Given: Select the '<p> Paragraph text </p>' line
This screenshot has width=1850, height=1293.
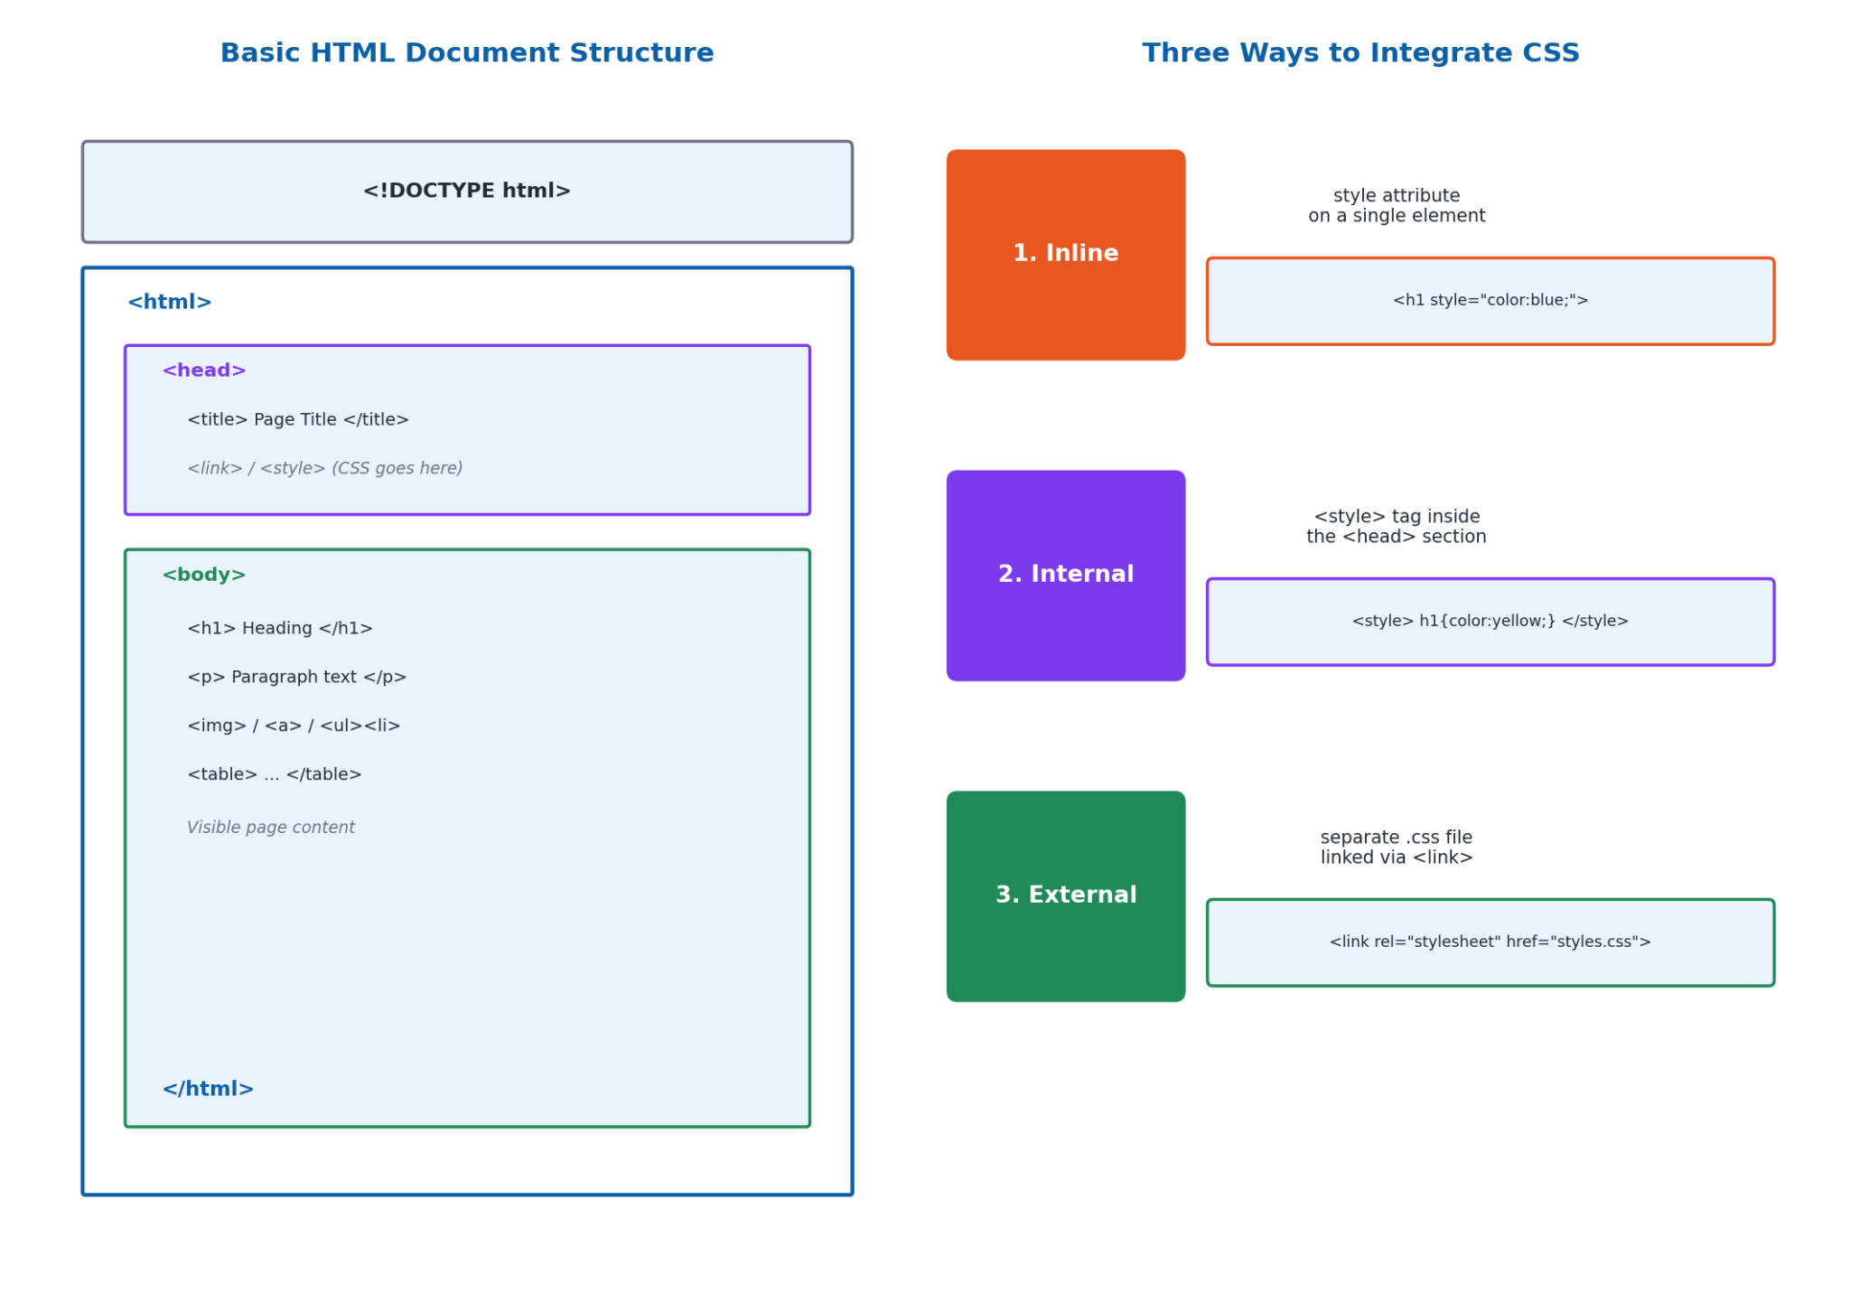Looking at the screenshot, I should click(x=297, y=677).
